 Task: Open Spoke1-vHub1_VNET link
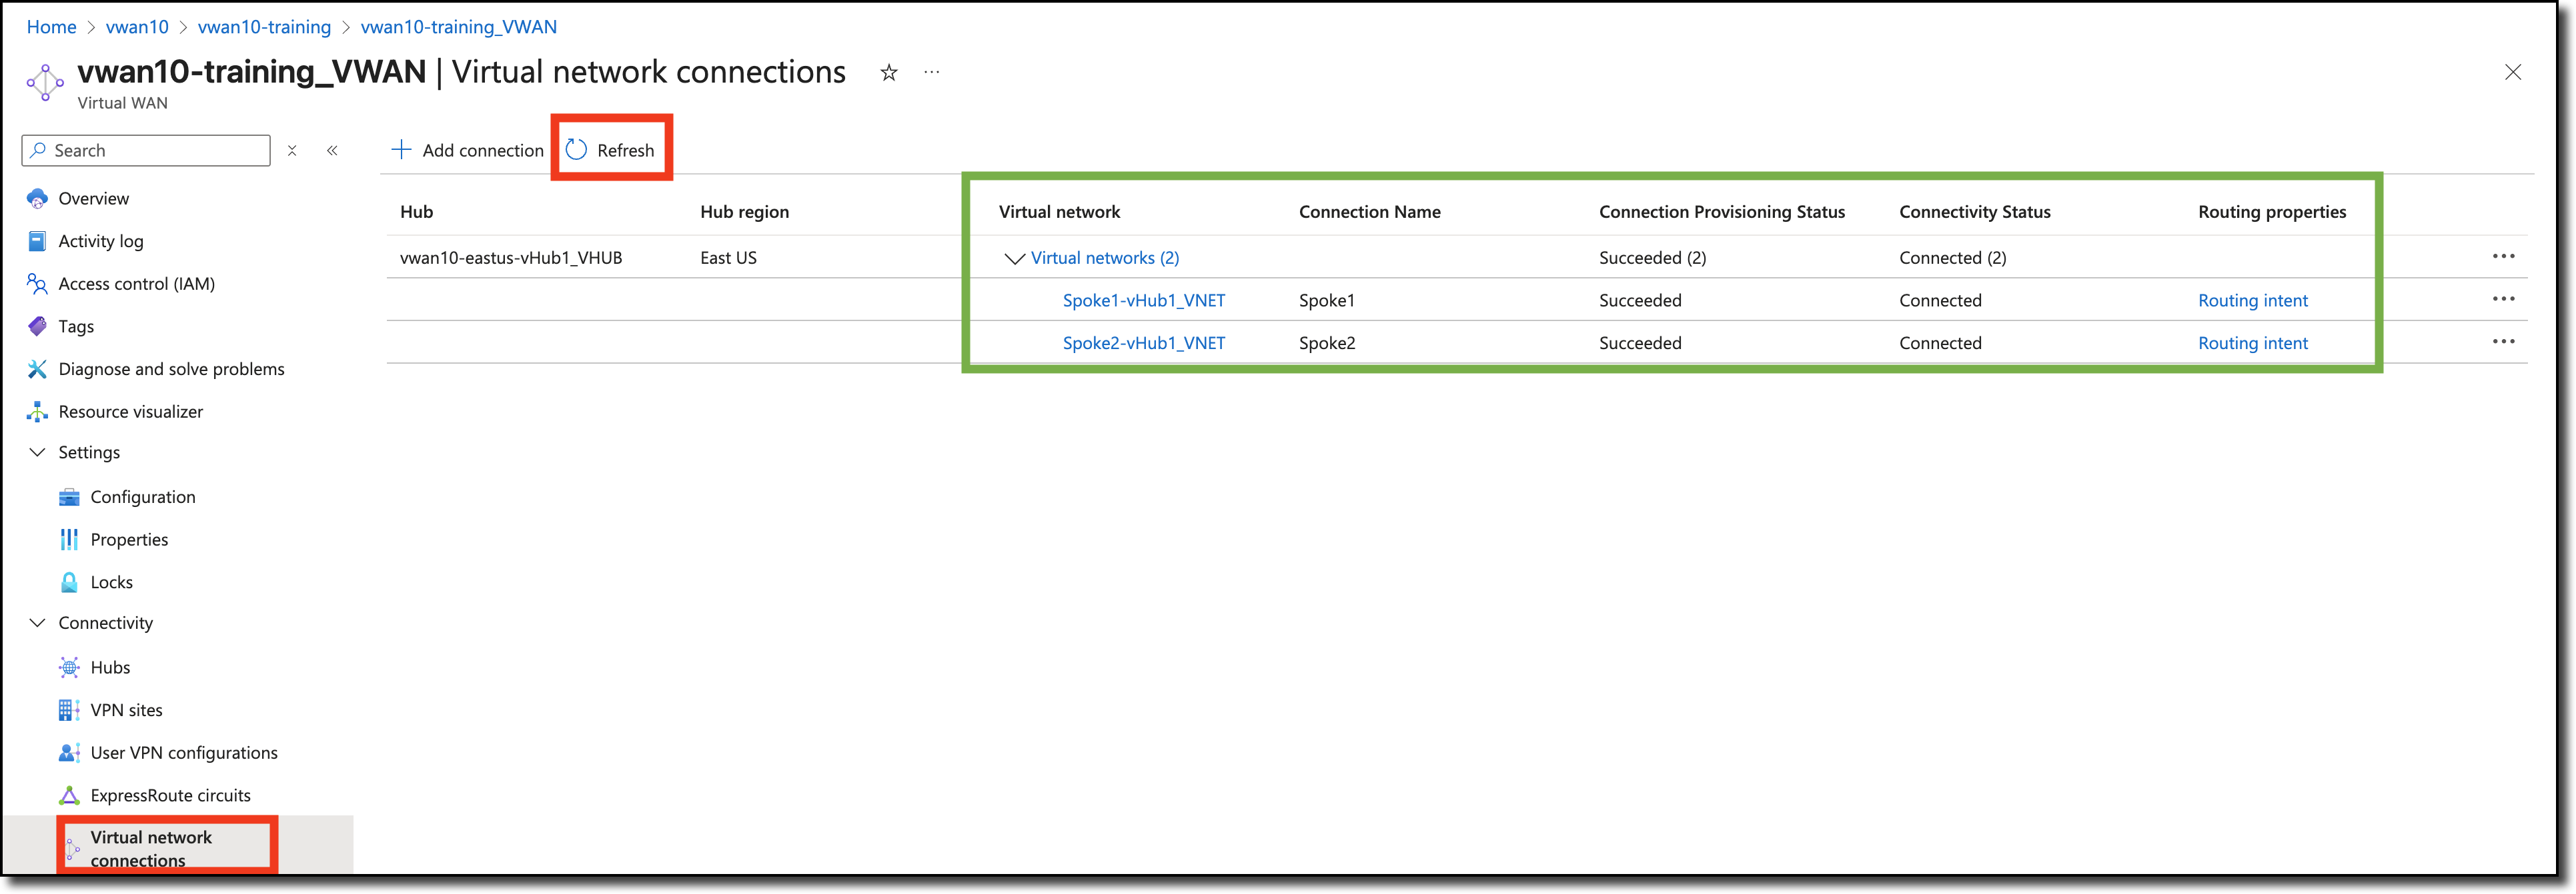pyautogui.click(x=1143, y=300)
